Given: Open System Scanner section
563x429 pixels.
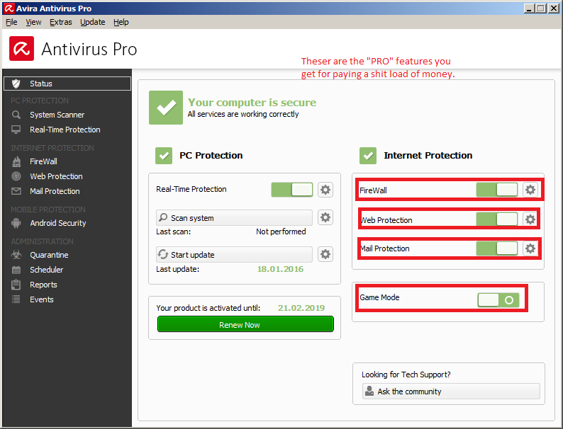Looking at the screenshot, I should 57,115.
